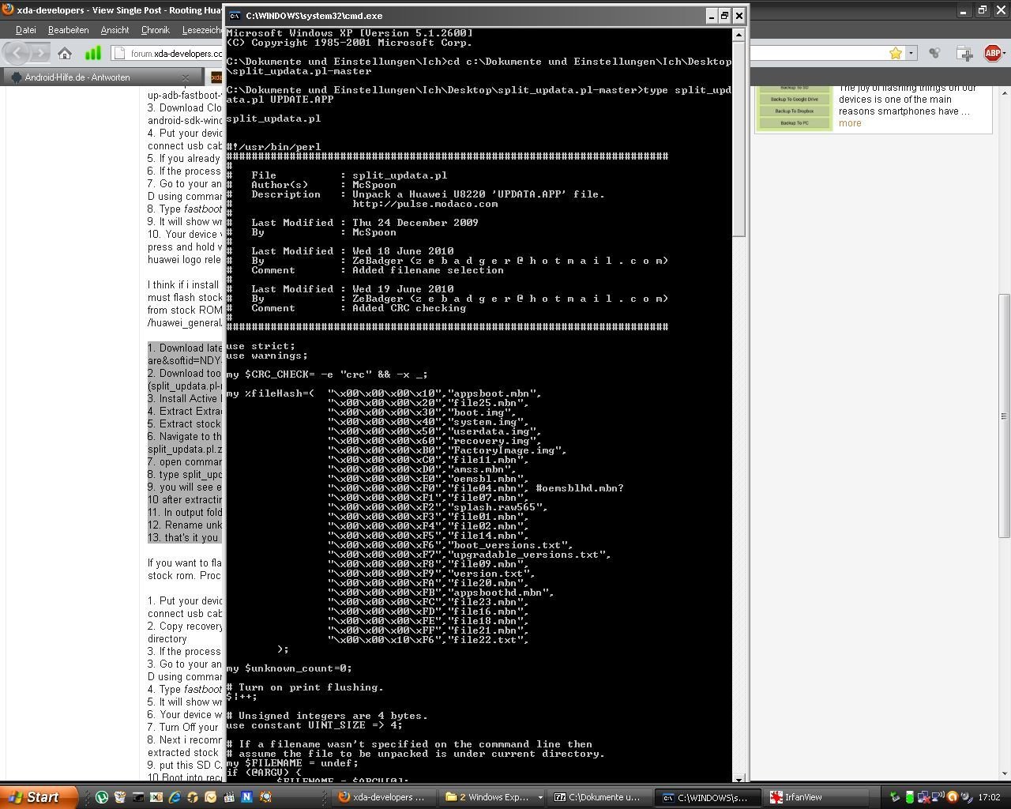
Task: Open the Windows Start button
Action: point(39,797)
